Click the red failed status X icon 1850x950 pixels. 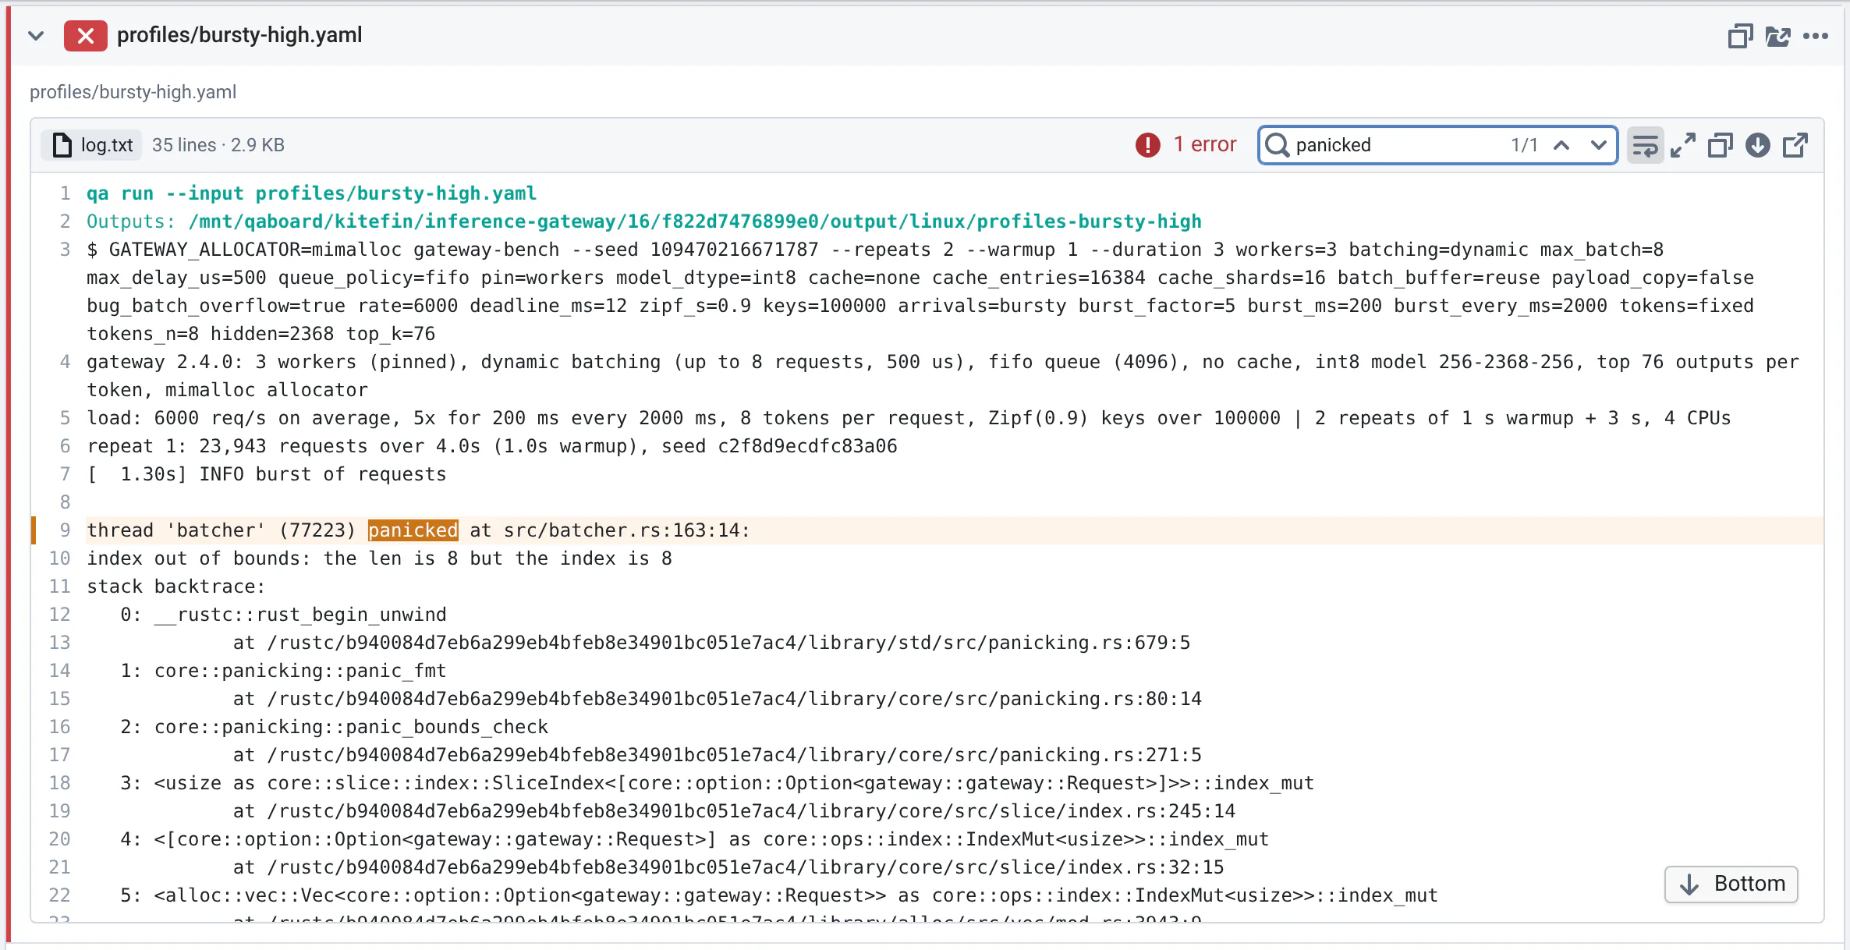pos(86,36)
